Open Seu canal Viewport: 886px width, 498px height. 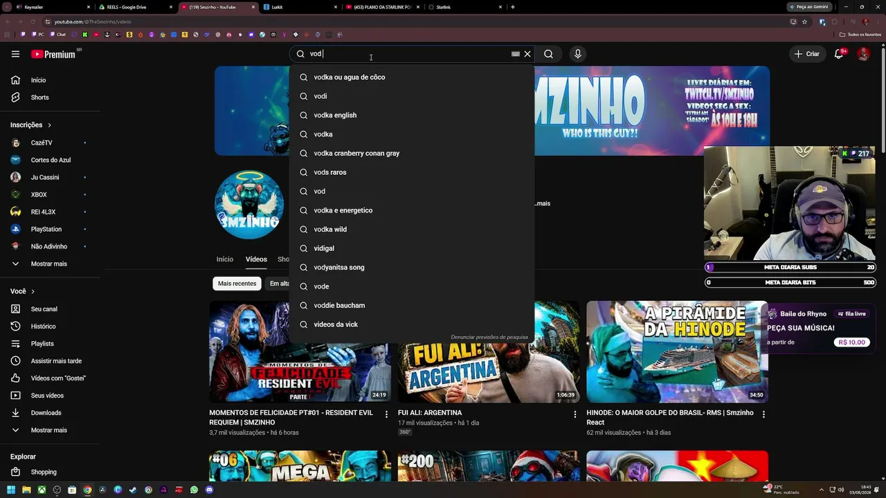point(50,309)
